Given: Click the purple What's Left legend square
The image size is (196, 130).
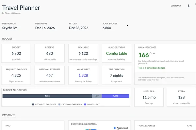Looking at the screenshot, I should [x=85, y=104].
